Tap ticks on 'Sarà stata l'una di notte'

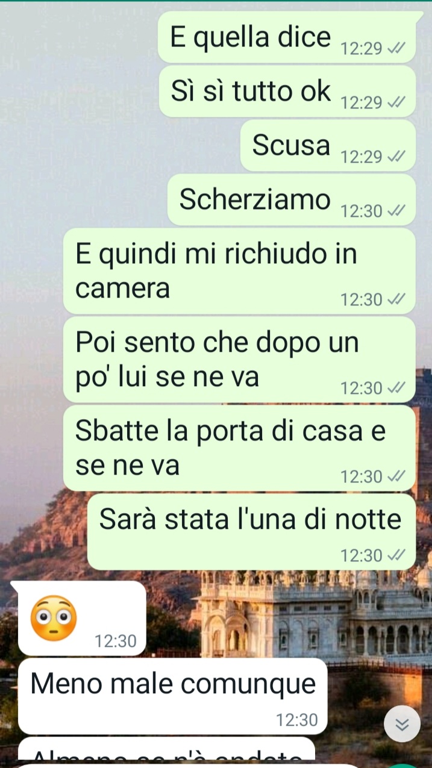396,555
